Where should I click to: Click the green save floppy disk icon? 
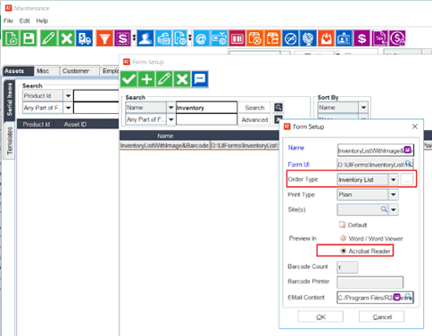click(x=29, y=38)
